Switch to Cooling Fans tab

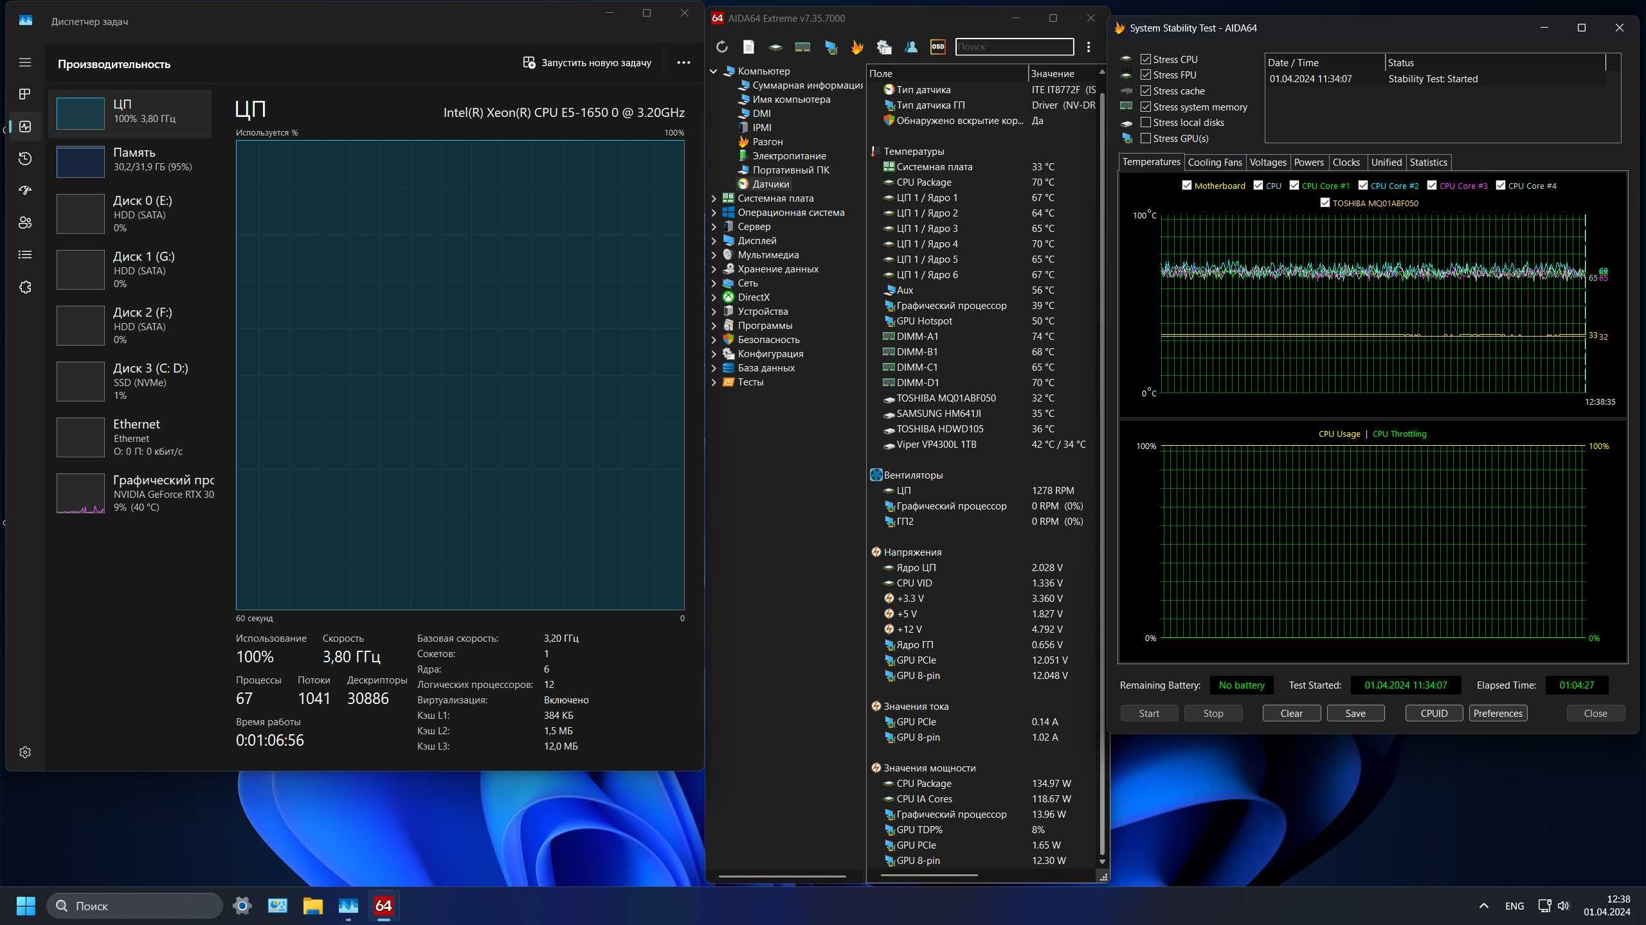(1215, 163)
